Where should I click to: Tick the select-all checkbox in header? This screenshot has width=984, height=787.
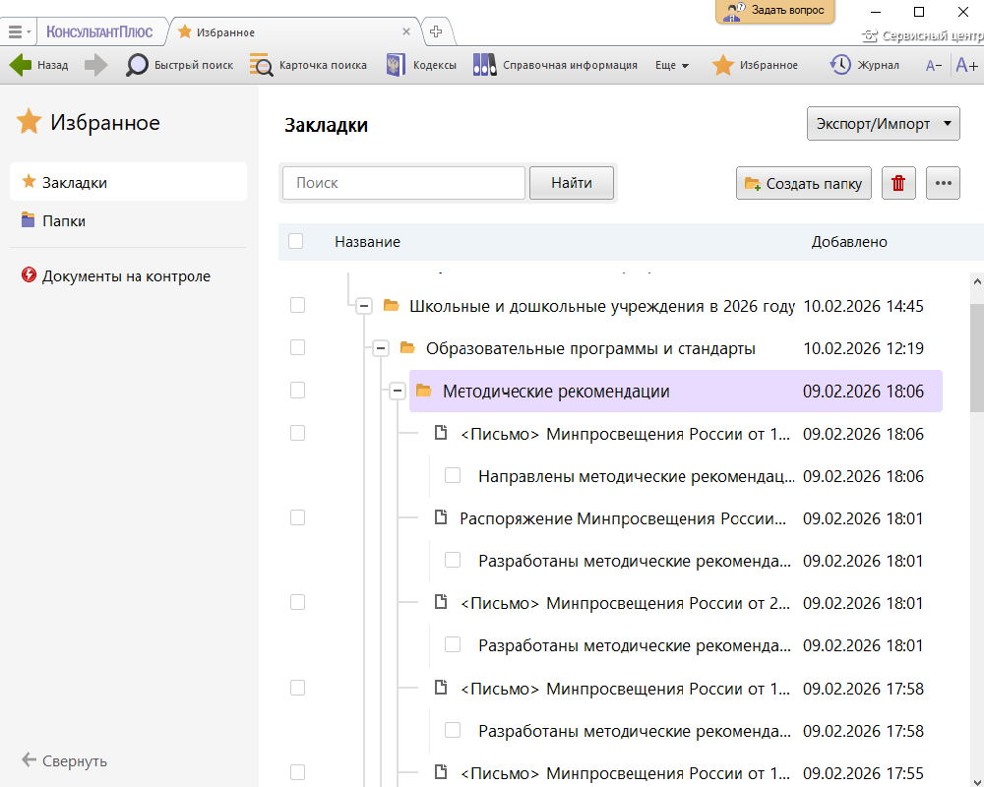[296, 241]
